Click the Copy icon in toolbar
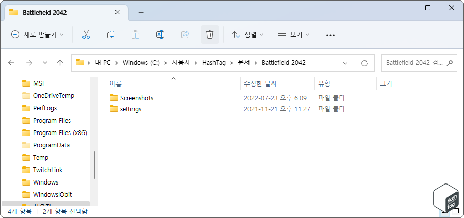464x218 pixels. pyautogui.click(x=111, y=35)
